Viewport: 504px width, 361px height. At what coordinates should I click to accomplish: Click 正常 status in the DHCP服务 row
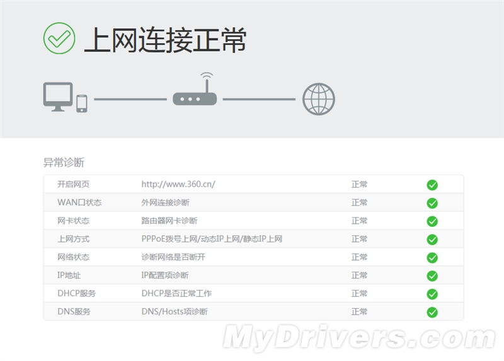(x=359, y=294)
